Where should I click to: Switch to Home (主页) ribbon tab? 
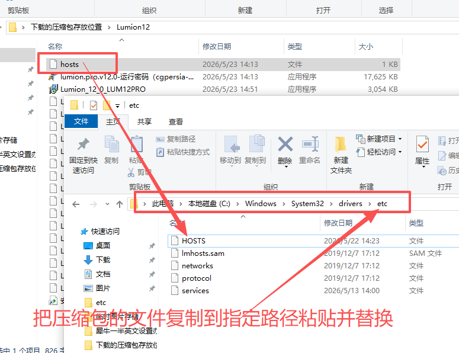click(113, 121)
